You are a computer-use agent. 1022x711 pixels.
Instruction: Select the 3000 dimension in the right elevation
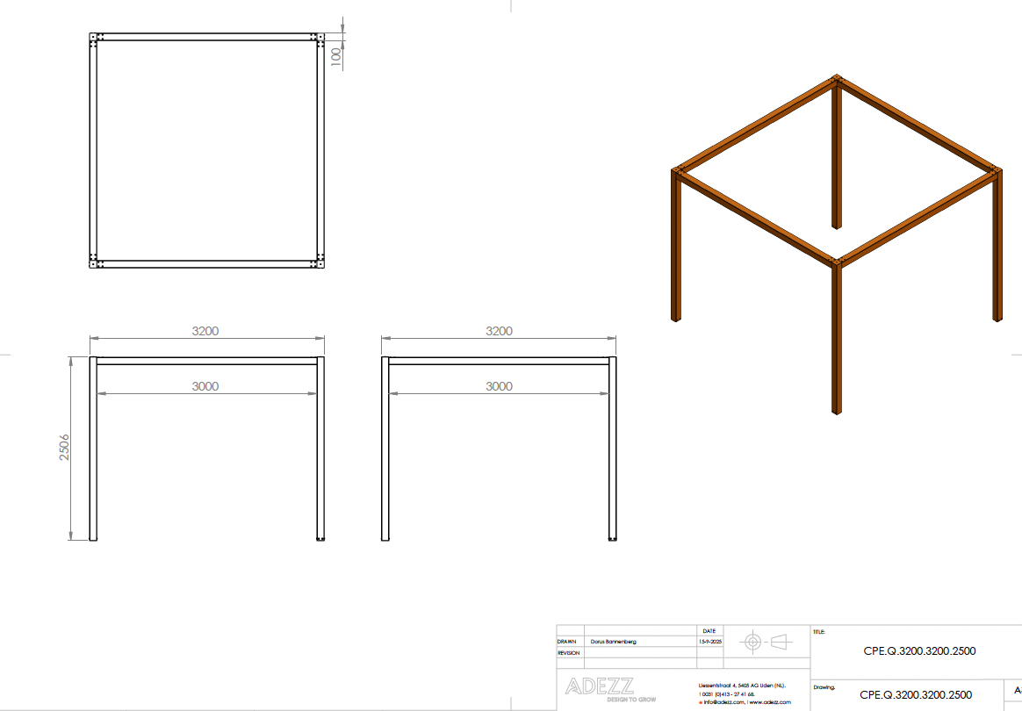(x=499, y=386)
